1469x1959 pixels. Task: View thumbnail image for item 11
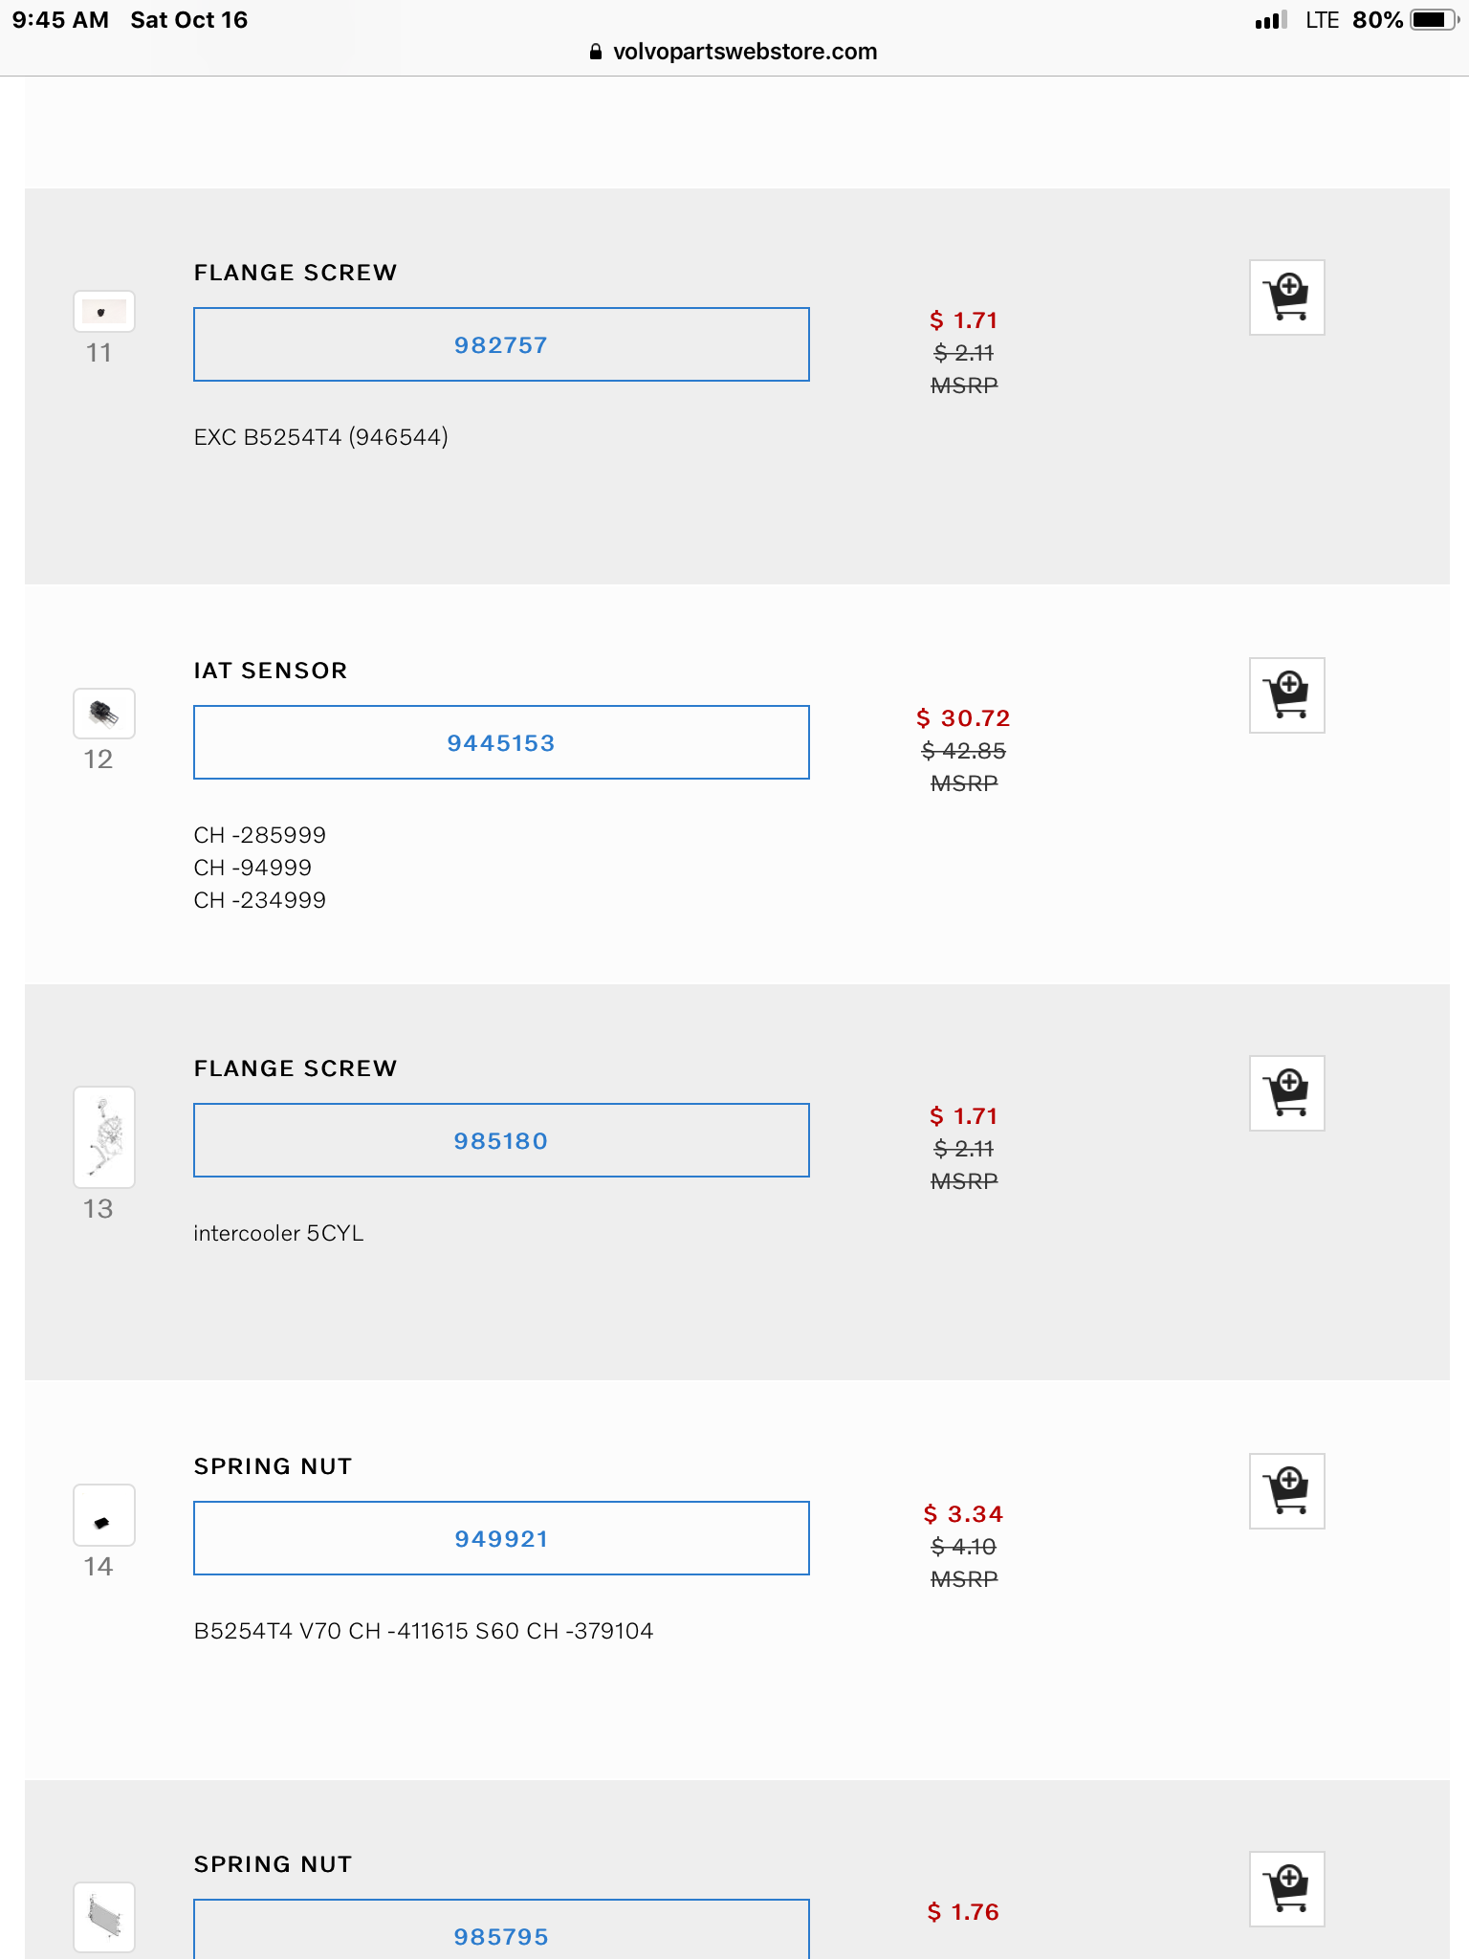tap(104, 312)
